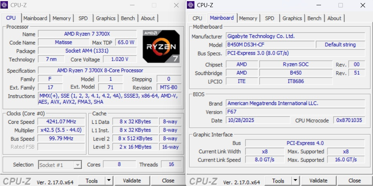Open Tools dropdown arrow in left window
The height and width of the screenshot is (186, 373).
tap(109, 181)
